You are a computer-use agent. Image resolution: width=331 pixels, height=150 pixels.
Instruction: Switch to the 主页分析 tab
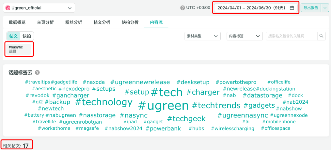point(45,22)
